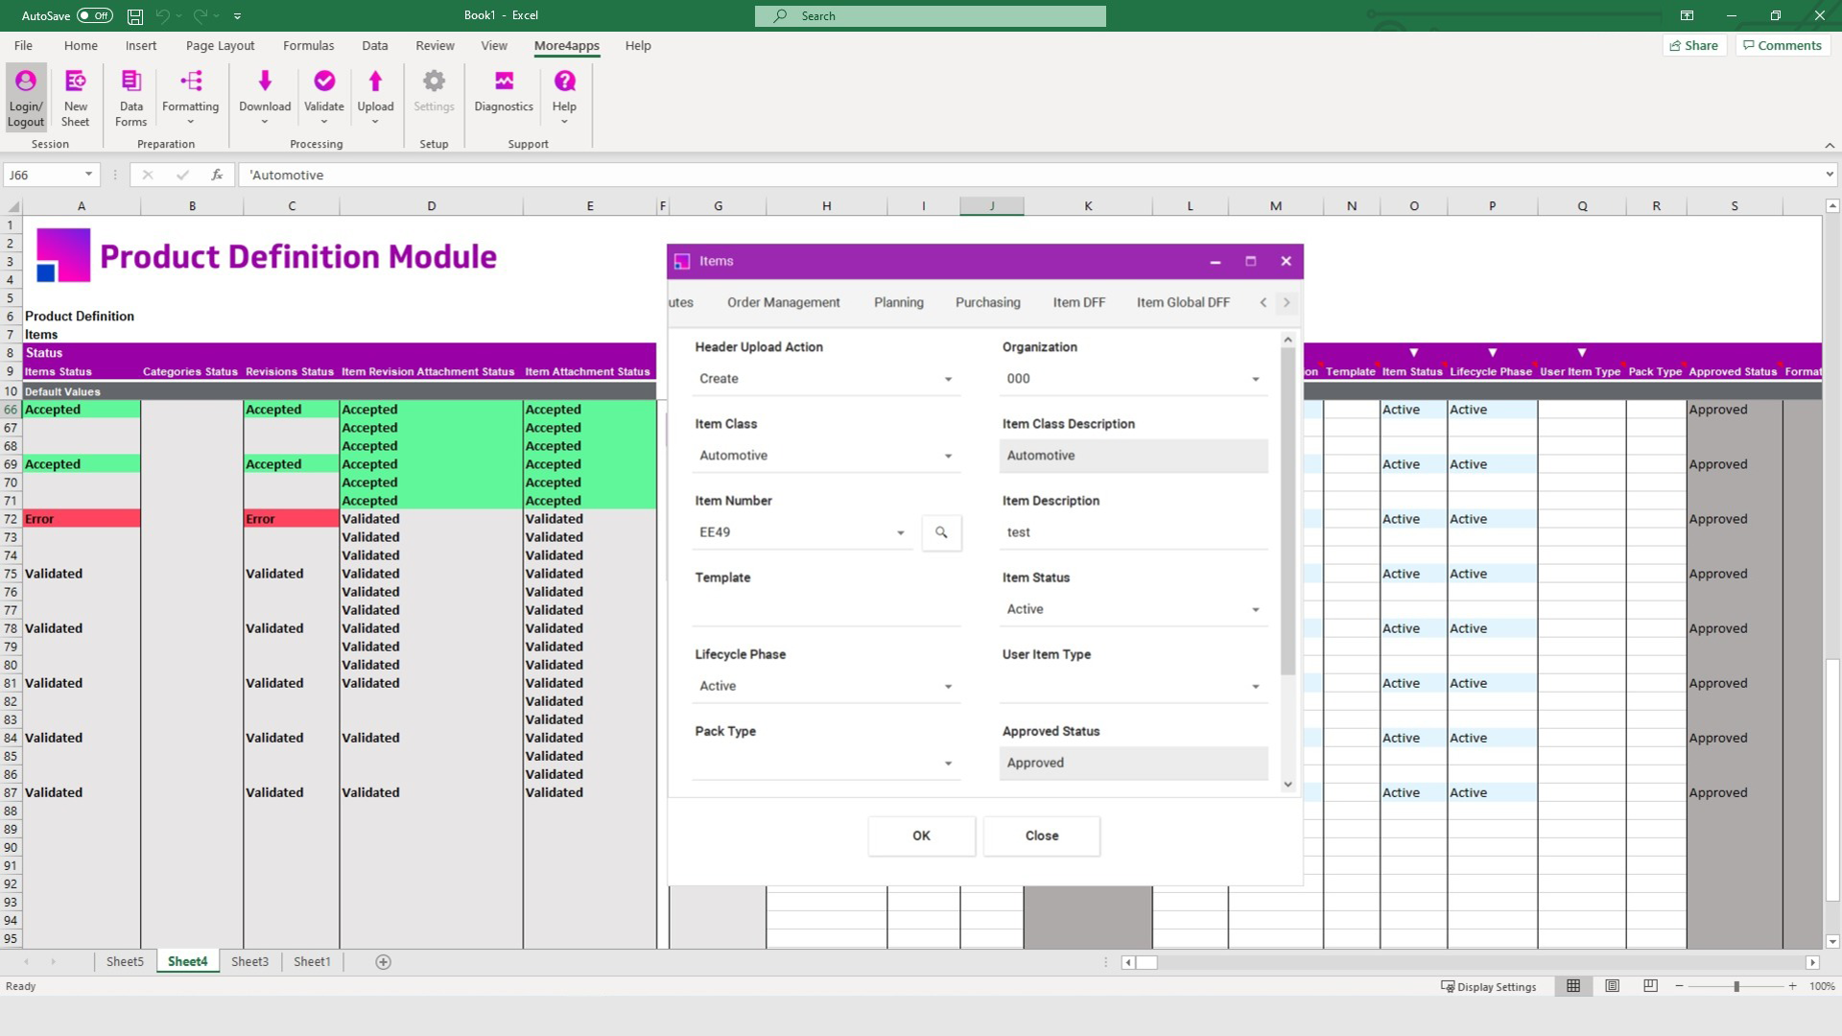Expand the Item Class dropdown
Image resolution: width=1842 pixels, height=1036 pixels.
click(949, 456)
